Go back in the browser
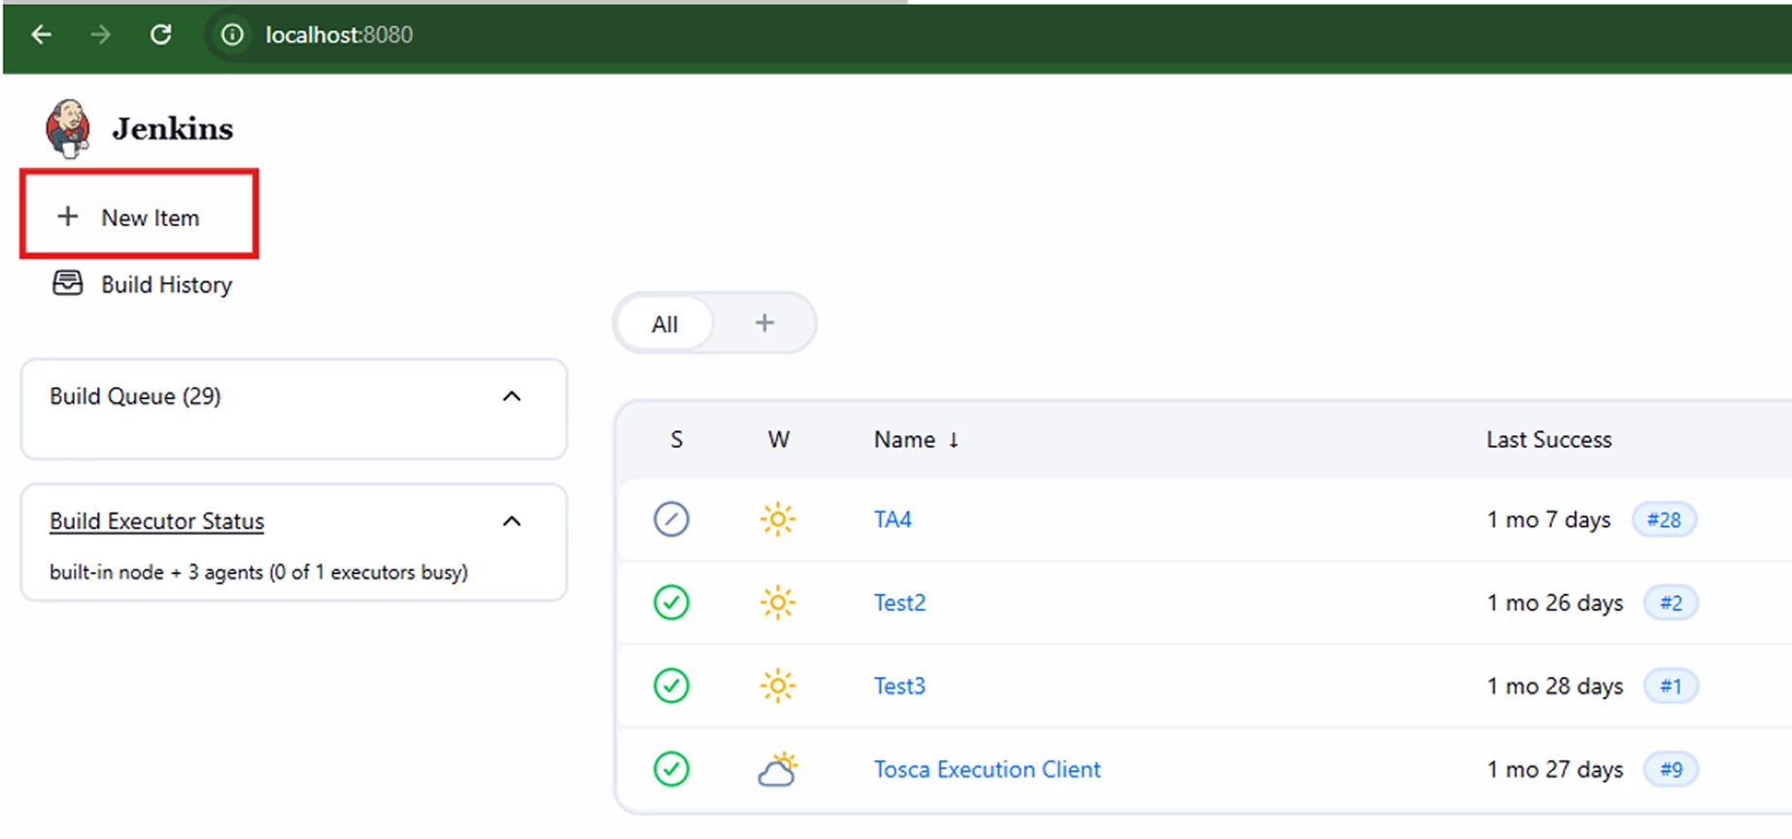 [41, 35]
